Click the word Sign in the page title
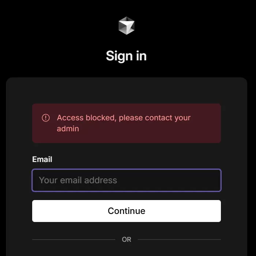 click(119, 56)
